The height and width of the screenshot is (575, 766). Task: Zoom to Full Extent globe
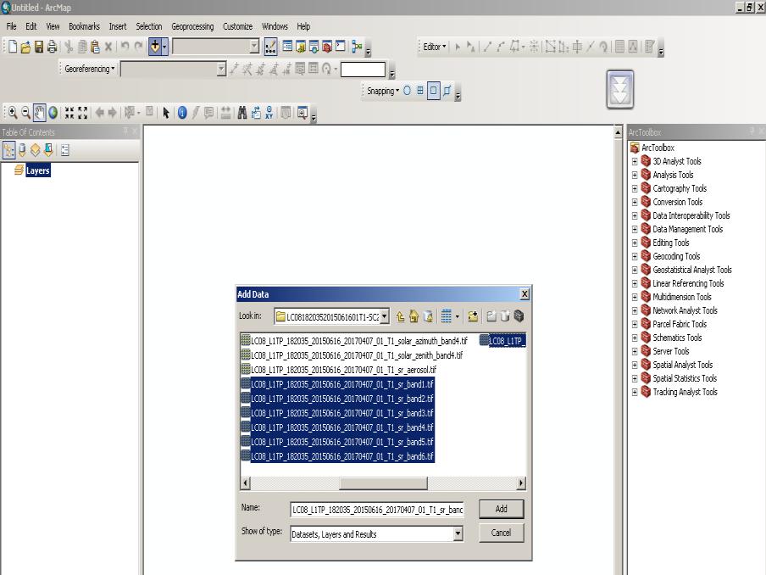53,113
